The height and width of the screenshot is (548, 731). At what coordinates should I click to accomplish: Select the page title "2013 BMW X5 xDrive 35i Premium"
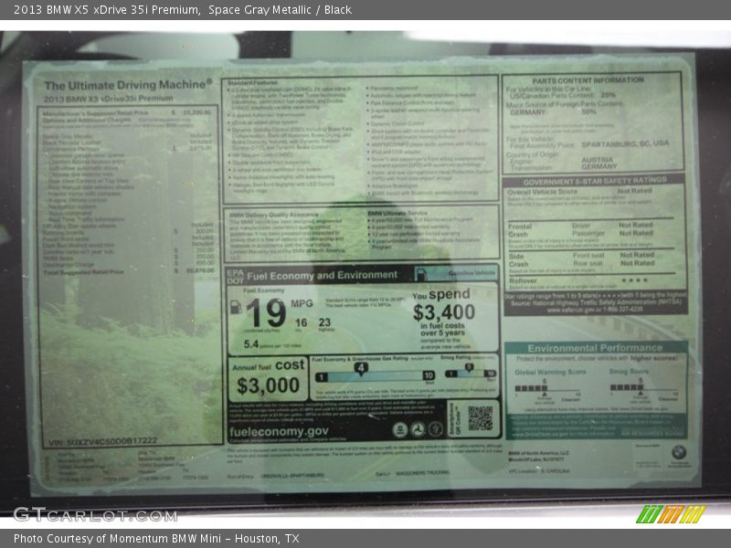coord(107,10)
